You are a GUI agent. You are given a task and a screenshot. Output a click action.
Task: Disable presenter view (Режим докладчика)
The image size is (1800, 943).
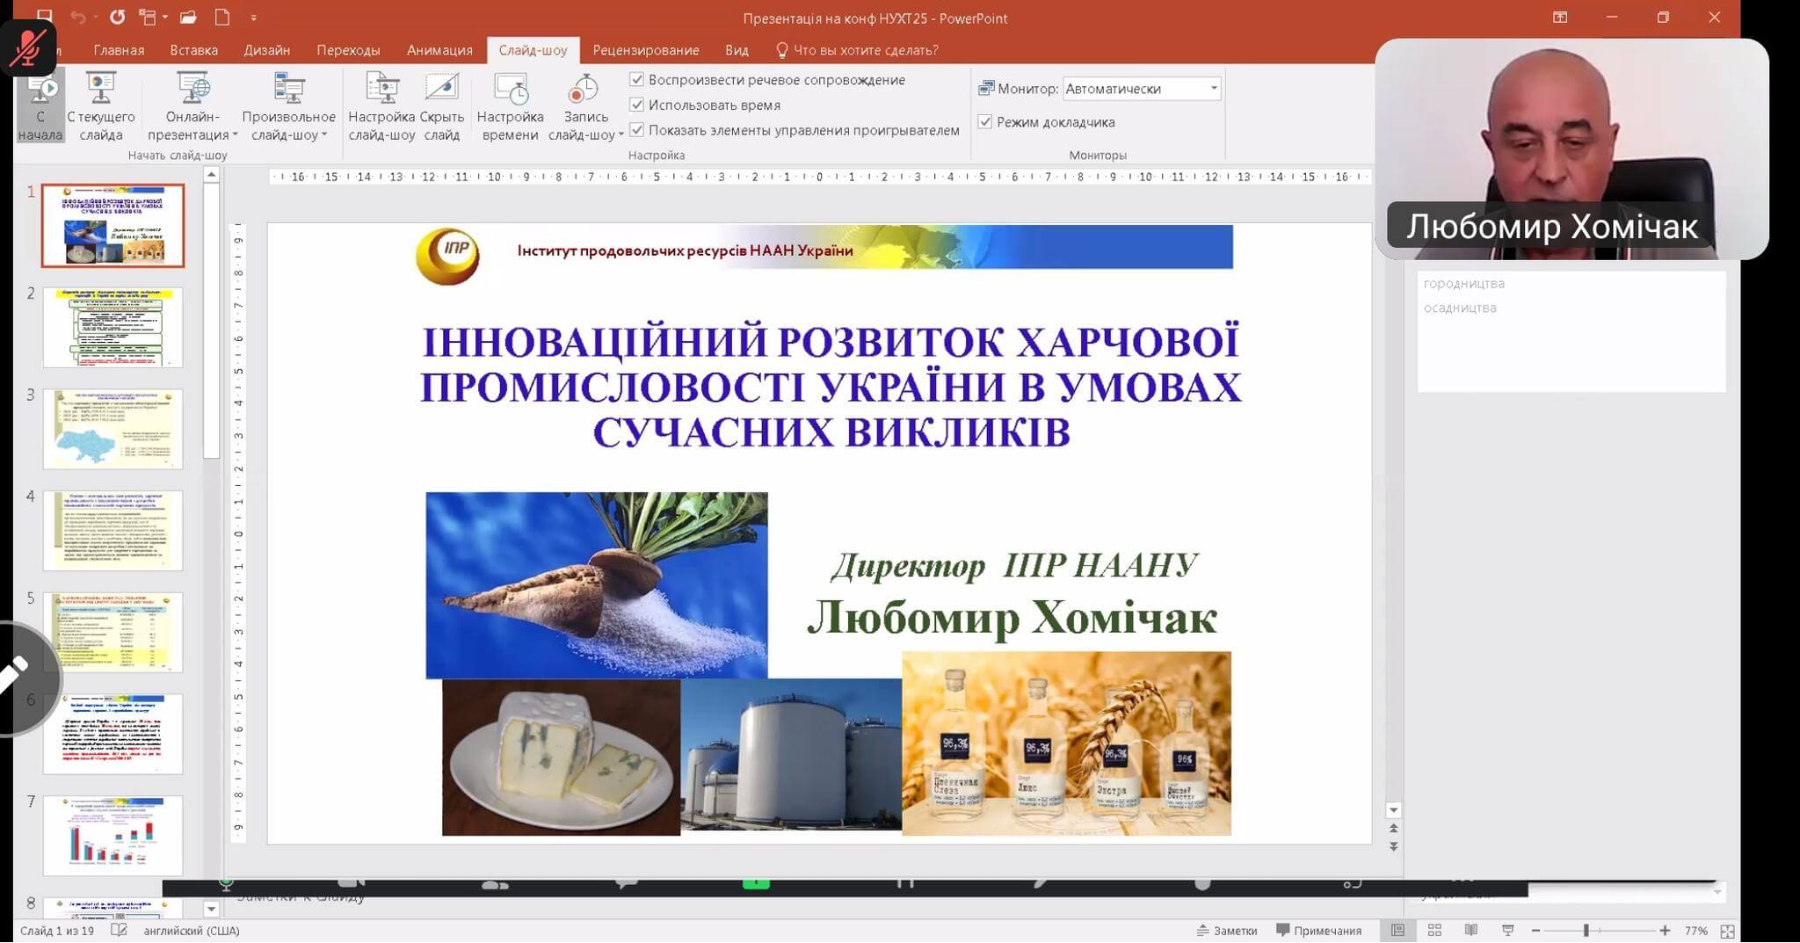(985, 122)
